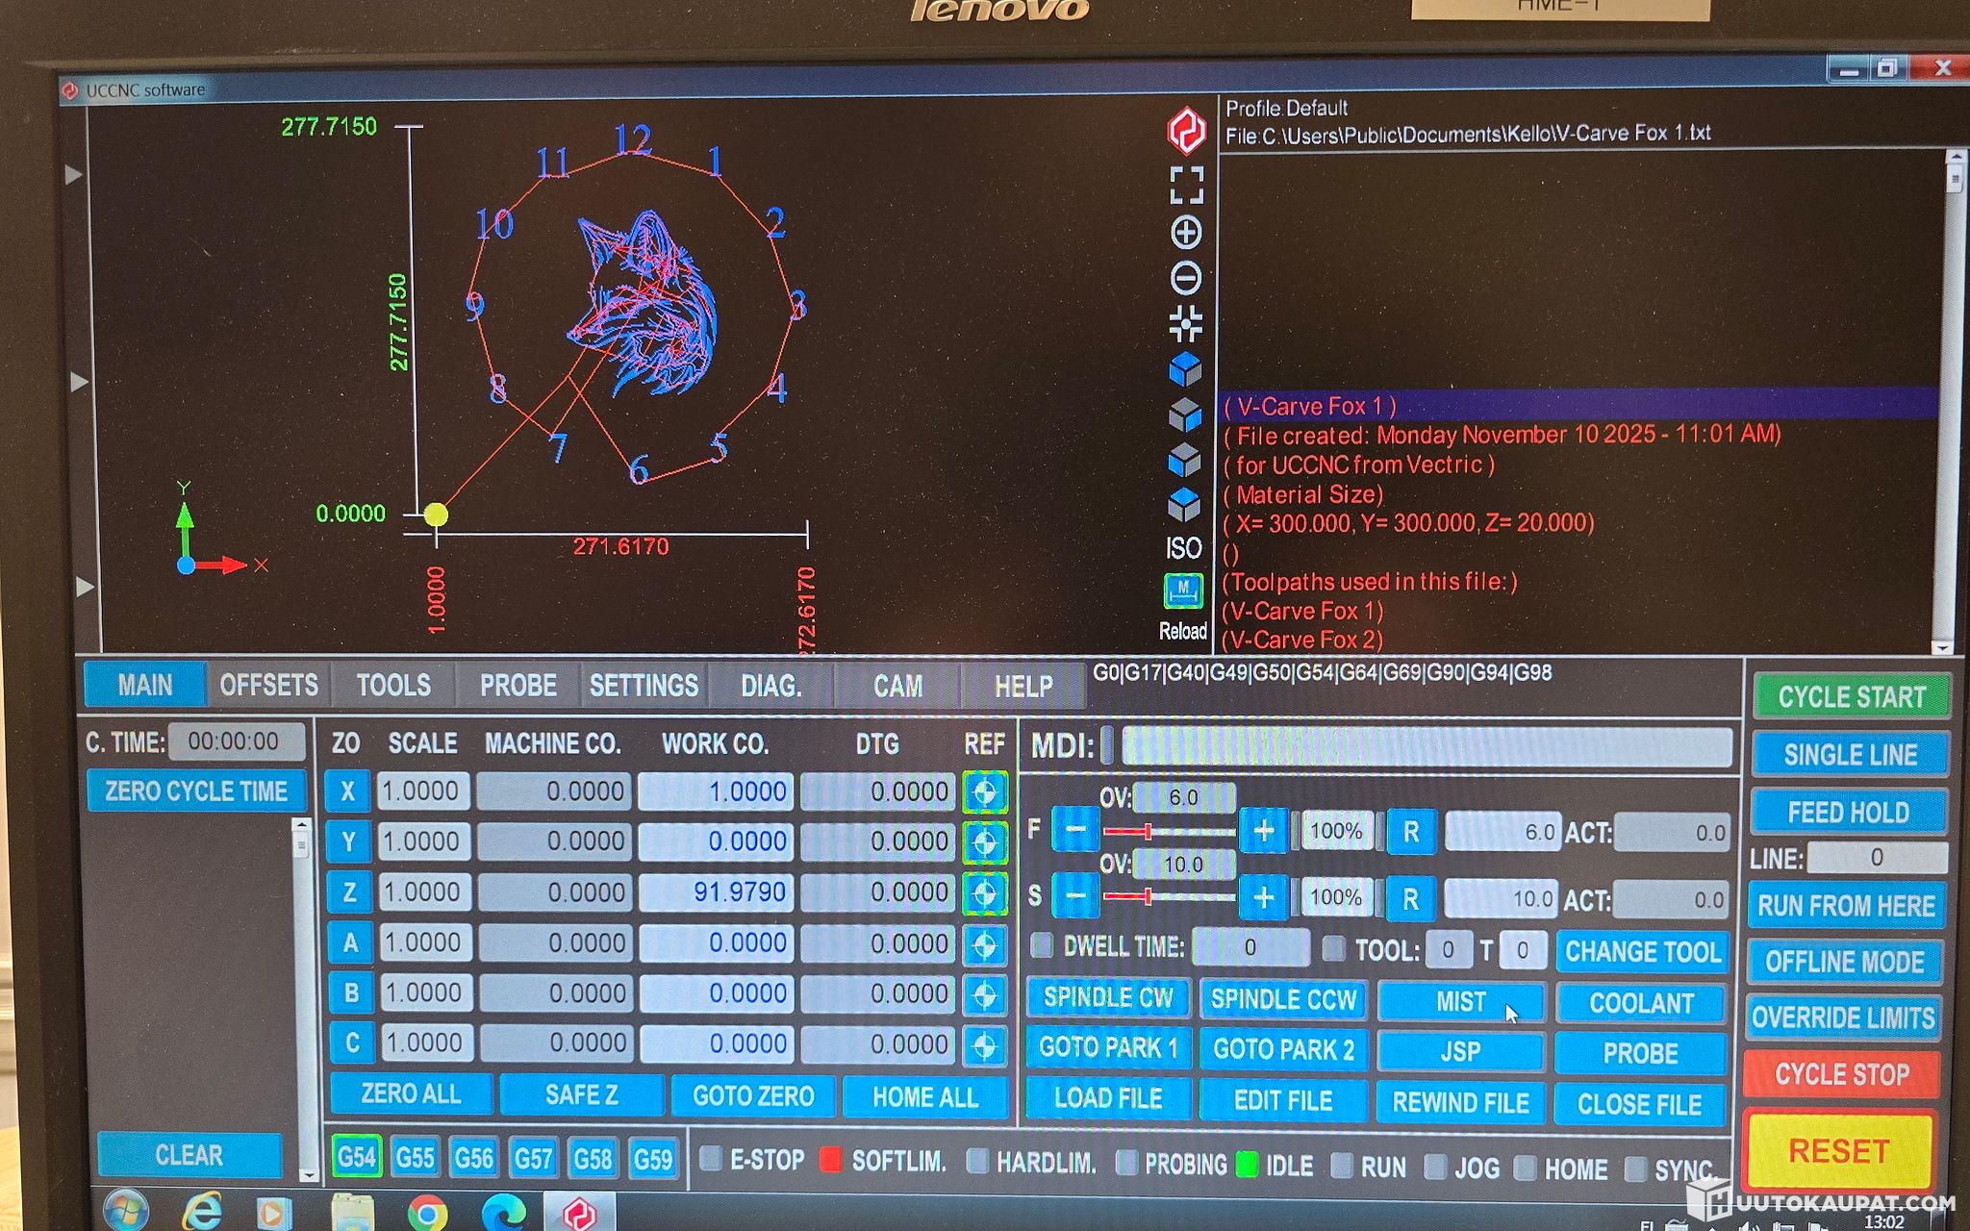Click the center view crosshair icon
The image size is (1970, 1231).
pos(1185,324)
